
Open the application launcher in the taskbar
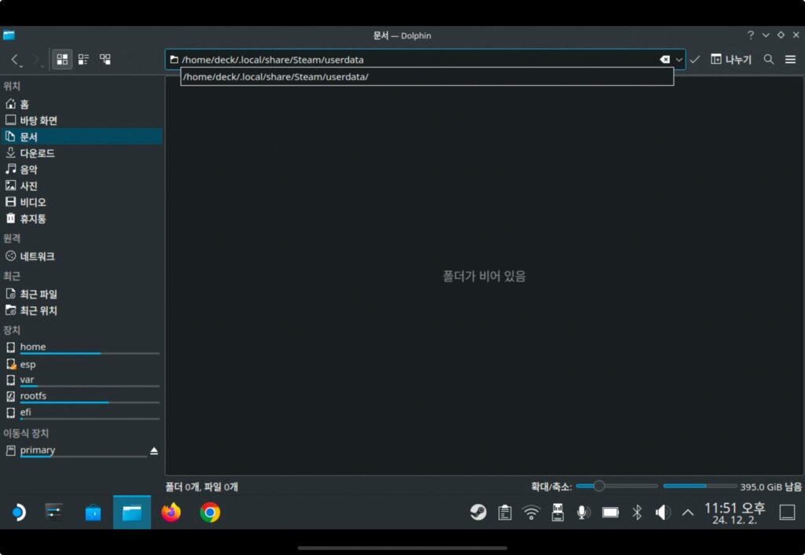(x=18, y=513)
